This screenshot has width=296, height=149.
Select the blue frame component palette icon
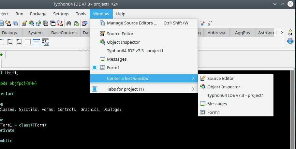[37, 42]
